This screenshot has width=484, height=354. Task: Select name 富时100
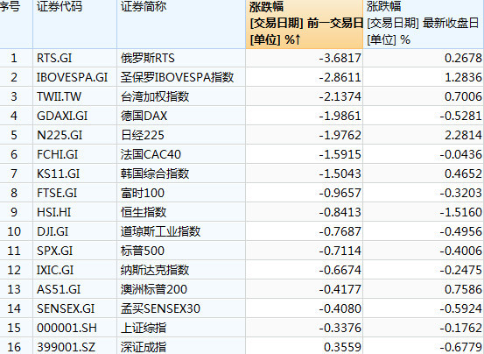(143, 193)
